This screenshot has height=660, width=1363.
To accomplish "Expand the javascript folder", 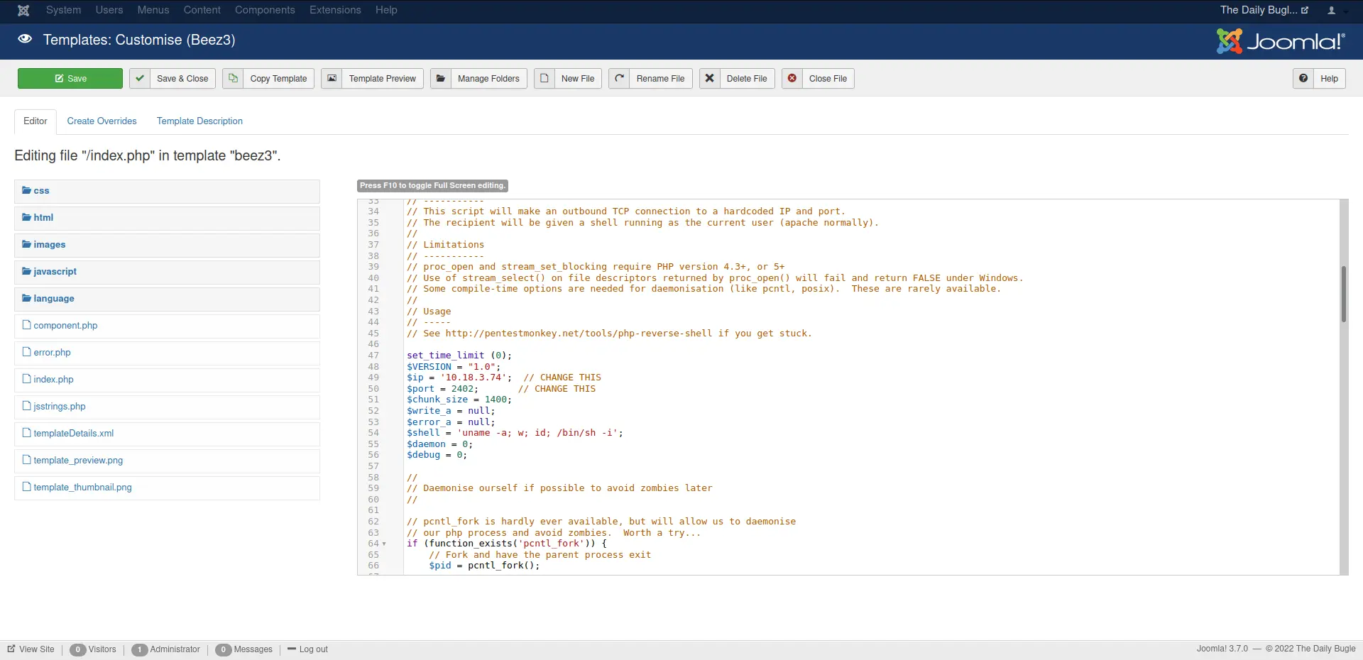I will point(167,272).
